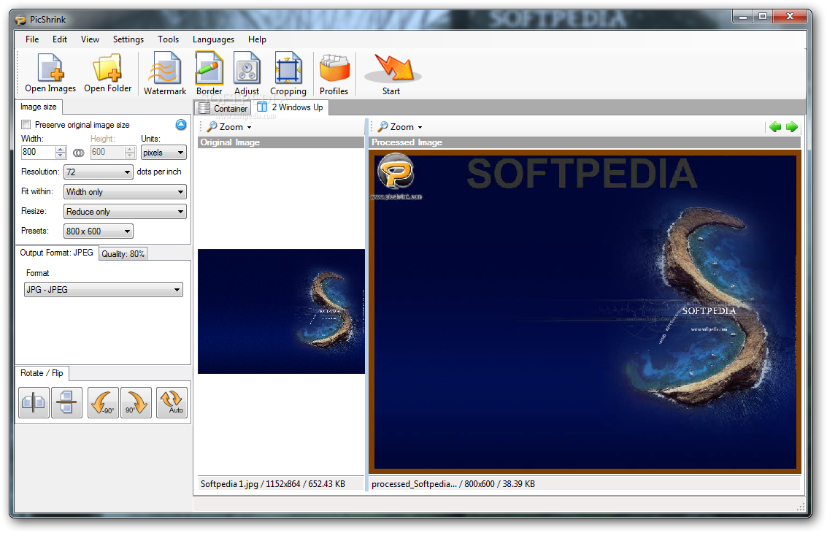Enable Preserve original image size checkbox

[26, 125]
